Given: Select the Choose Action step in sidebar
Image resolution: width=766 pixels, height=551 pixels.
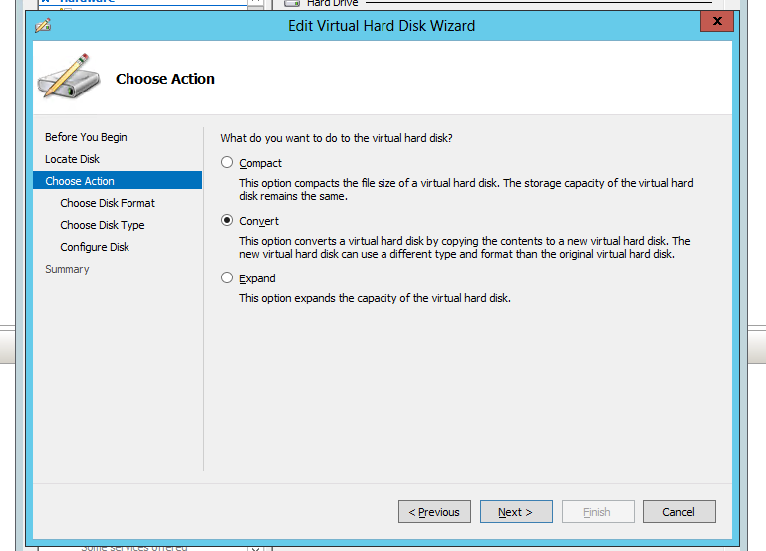Looking at the screenshot, I should pyautogui.click(x=80, y=181).
